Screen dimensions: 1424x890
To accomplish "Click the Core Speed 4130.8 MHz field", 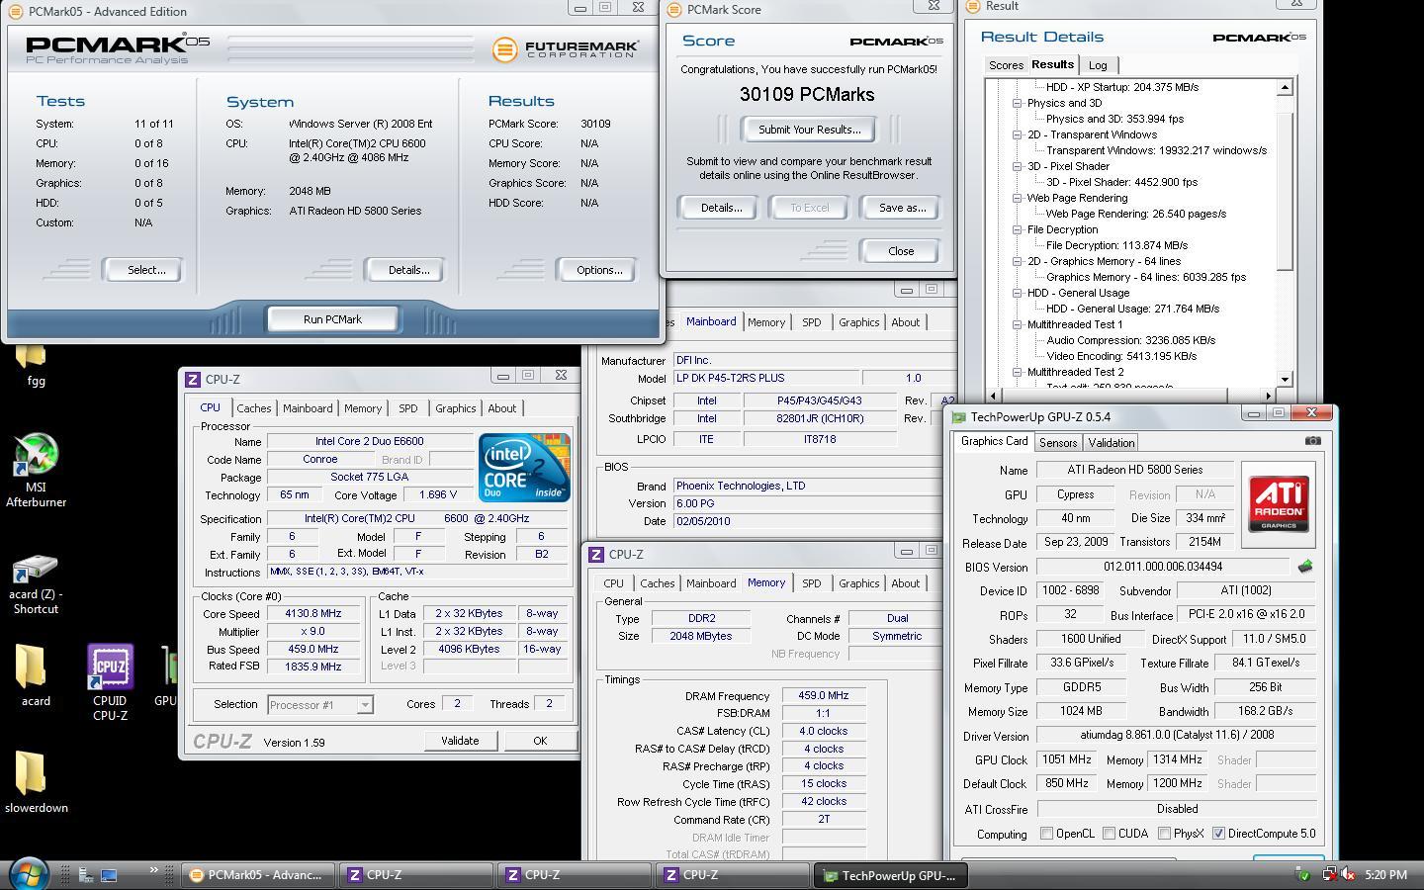I will 313,613.
